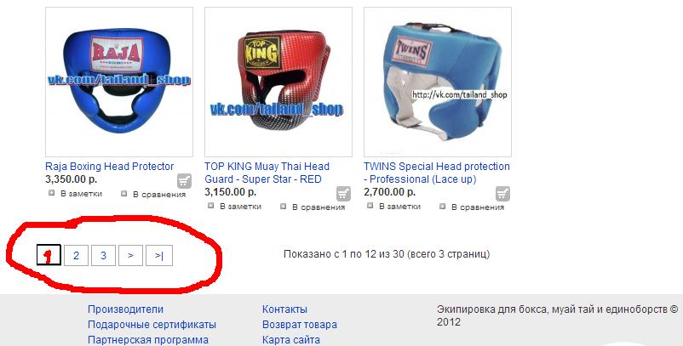This screenshot has width=683, height=346.
Task: Select current page 1 in pagination
Action: point(49,256)
